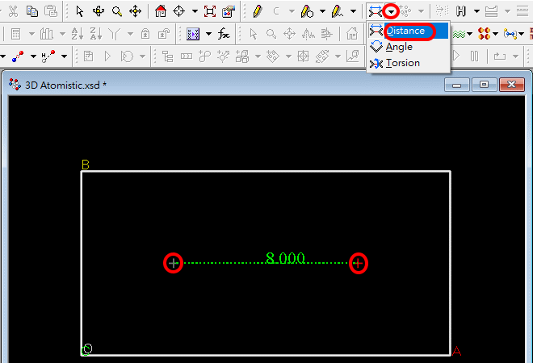Open the Measure/Change dropdown arrow
The image size is (533, 363).
click(x=391, y=11)
